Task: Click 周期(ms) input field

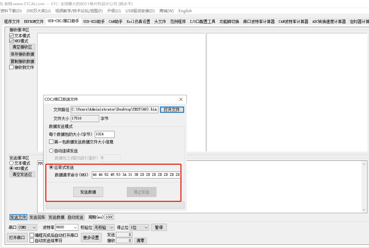Action: pos(109,217)
